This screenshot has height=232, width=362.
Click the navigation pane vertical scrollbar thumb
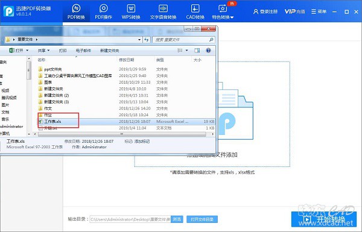[28, 70]
